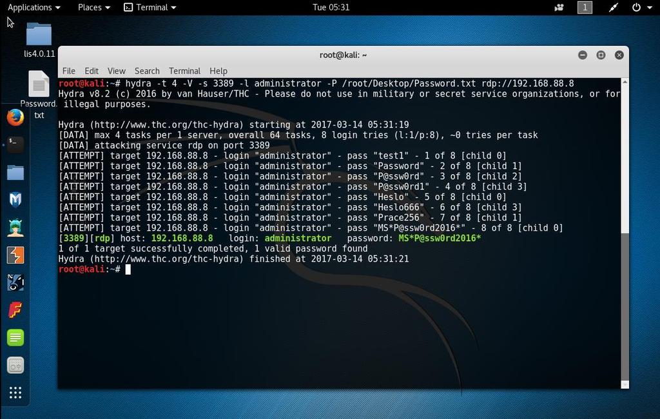The image size is (660, 419).
Task: Open the power system menu
Action: pos(642,7)
